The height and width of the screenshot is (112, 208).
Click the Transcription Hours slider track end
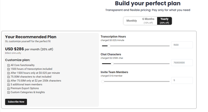pos(169,46)
